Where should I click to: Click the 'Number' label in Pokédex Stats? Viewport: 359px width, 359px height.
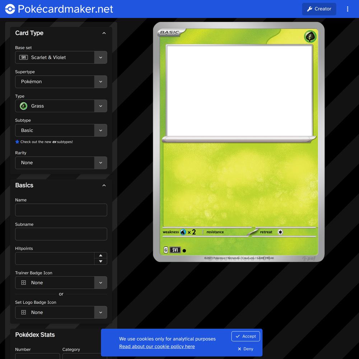click(x=23, y=349)
